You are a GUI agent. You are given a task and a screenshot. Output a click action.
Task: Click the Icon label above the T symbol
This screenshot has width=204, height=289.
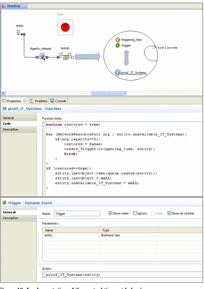(x=60, y=14)
